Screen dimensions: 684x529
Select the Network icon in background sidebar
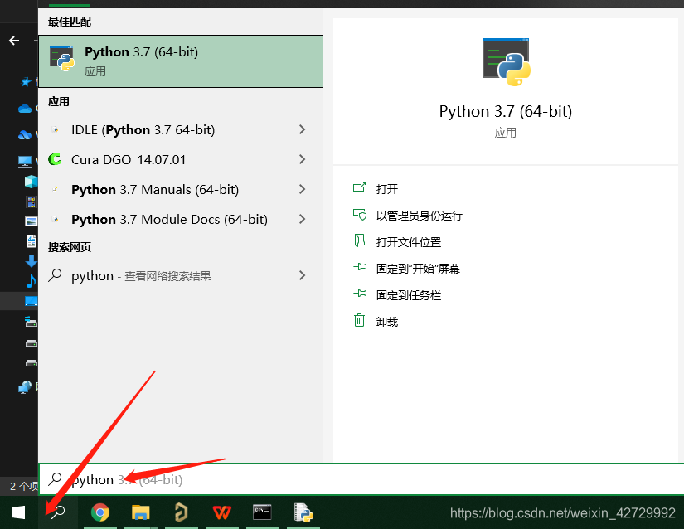(25, 387)
